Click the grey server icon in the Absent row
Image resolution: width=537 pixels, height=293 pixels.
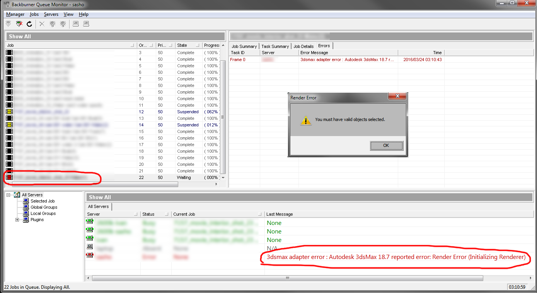coord(90,247)
